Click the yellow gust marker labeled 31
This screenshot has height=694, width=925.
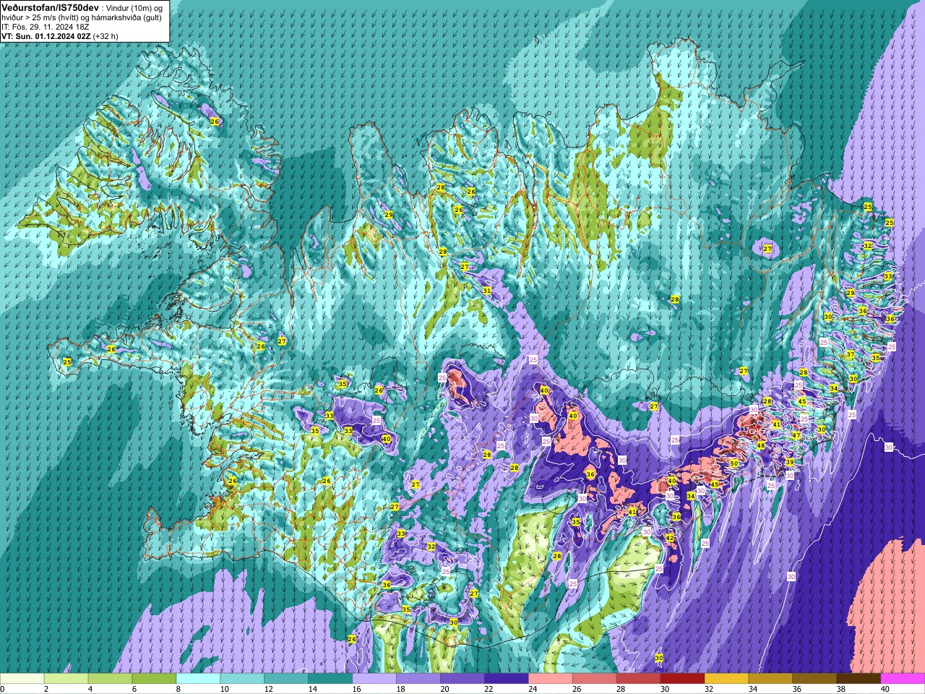tap(487, 291)
